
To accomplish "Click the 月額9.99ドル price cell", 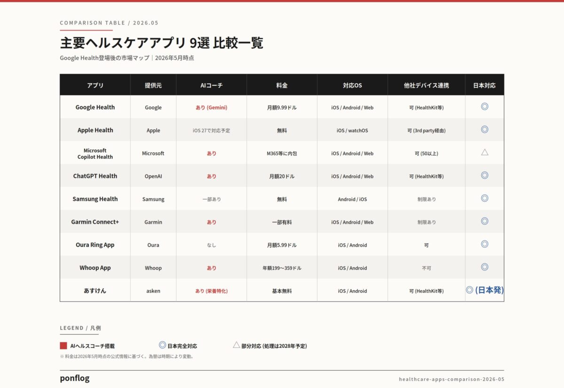I will click(282, 107).
